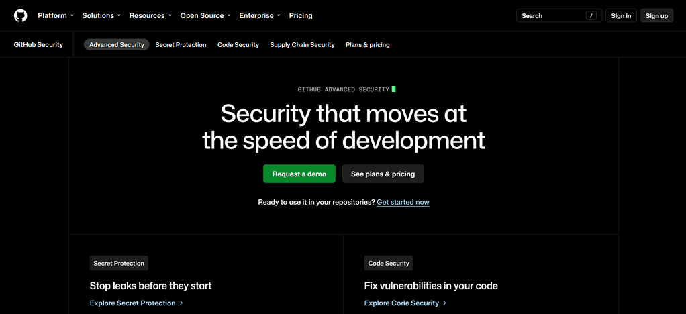
Task: Click the chevron after Explore Code Security
Action: 444,303
